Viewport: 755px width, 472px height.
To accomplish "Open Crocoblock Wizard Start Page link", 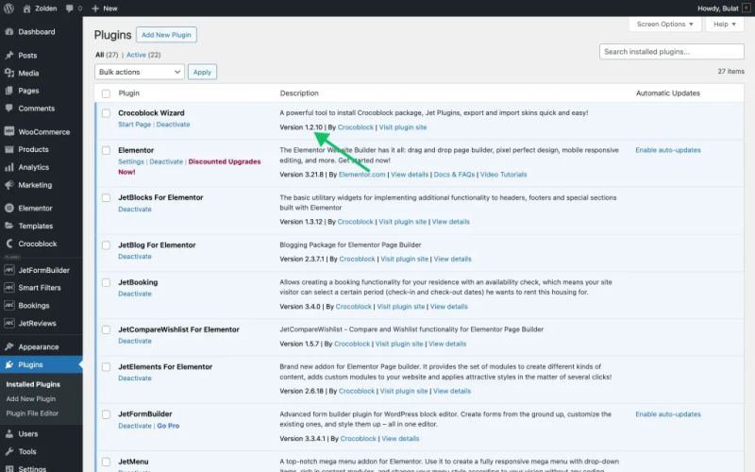I will pyautogui.click(x=134, y=125).
